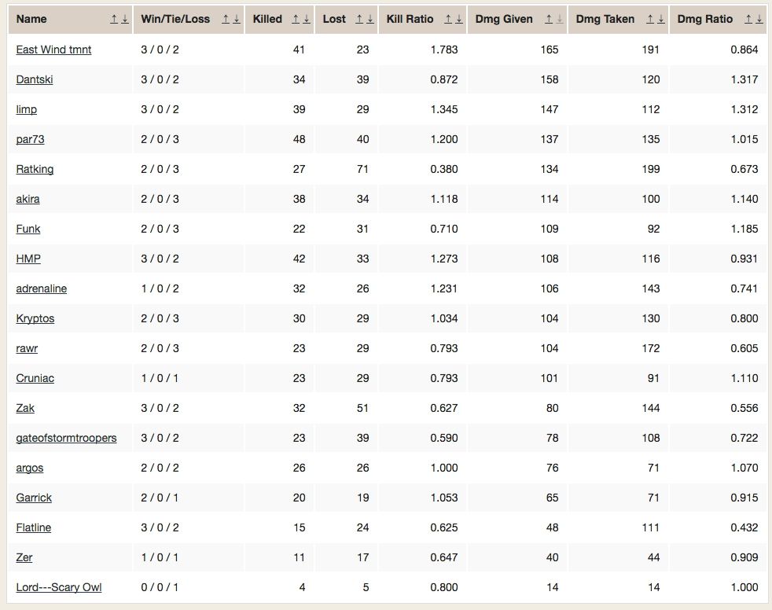Open Kryptos player link
The height and width of the screenshot is (610, 772).
point(35,318)
